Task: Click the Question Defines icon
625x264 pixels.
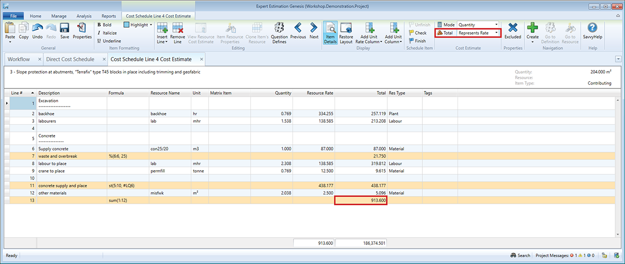Action: (x=279, y=28)
